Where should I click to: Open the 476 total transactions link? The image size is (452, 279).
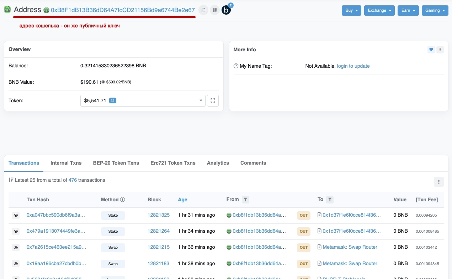(73, 180)
